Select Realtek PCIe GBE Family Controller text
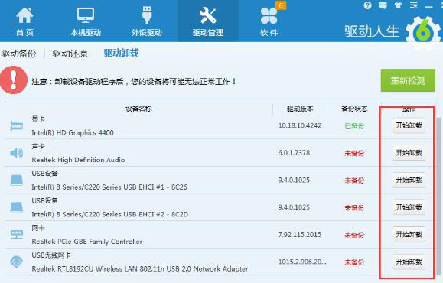 pos(87,242)
